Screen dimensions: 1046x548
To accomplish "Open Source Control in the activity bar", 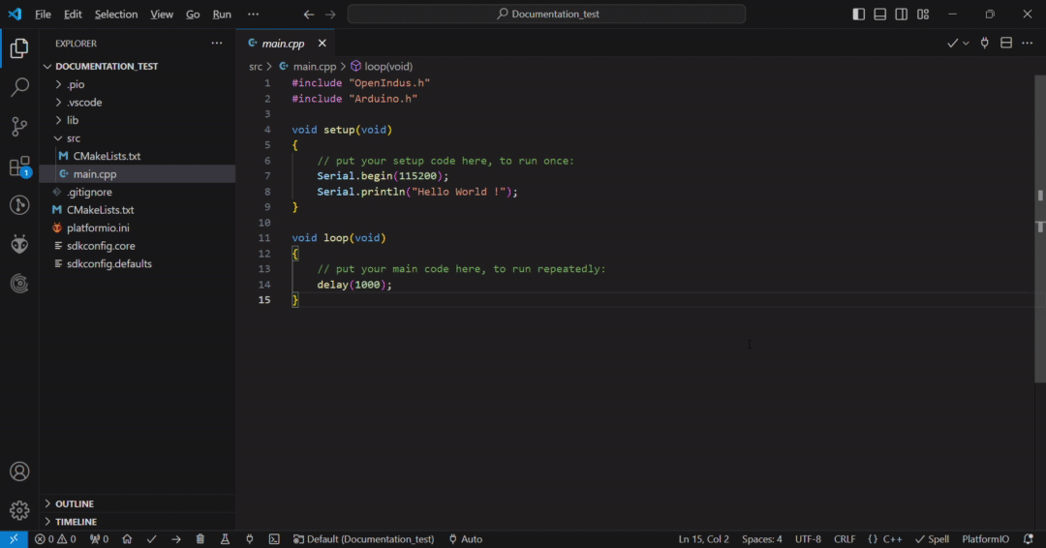I will [x=19, y=127].
